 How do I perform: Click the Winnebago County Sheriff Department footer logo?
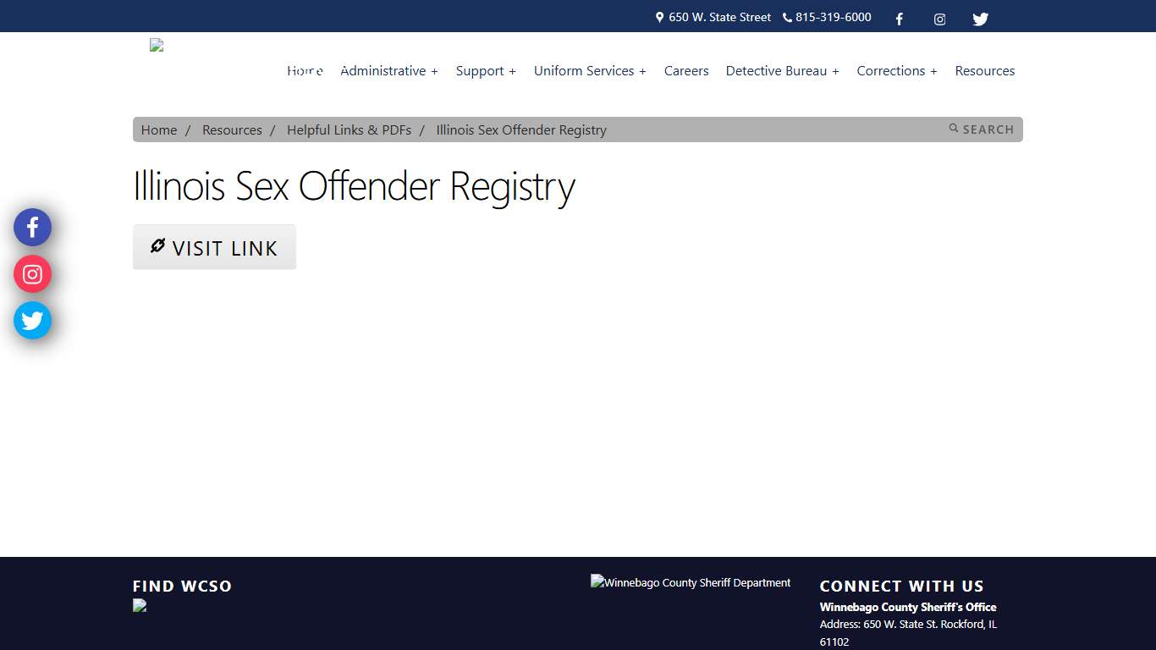tap(691, 582)
